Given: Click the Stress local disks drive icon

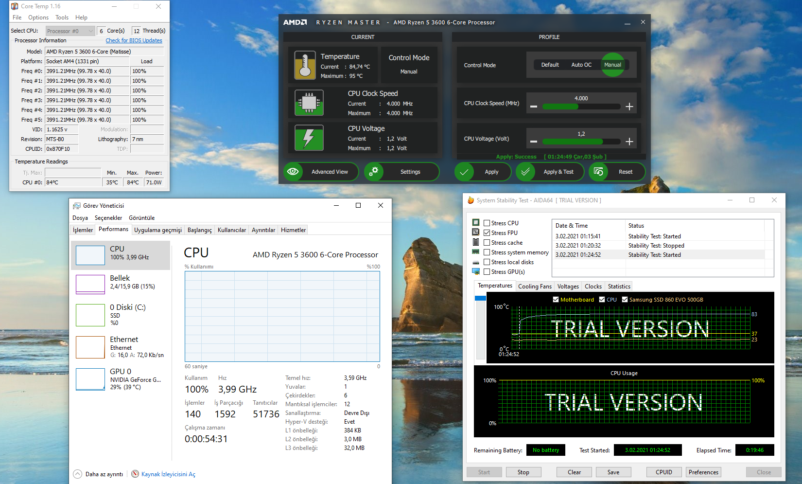Looking at the screenshot, I should pos(476,262).
